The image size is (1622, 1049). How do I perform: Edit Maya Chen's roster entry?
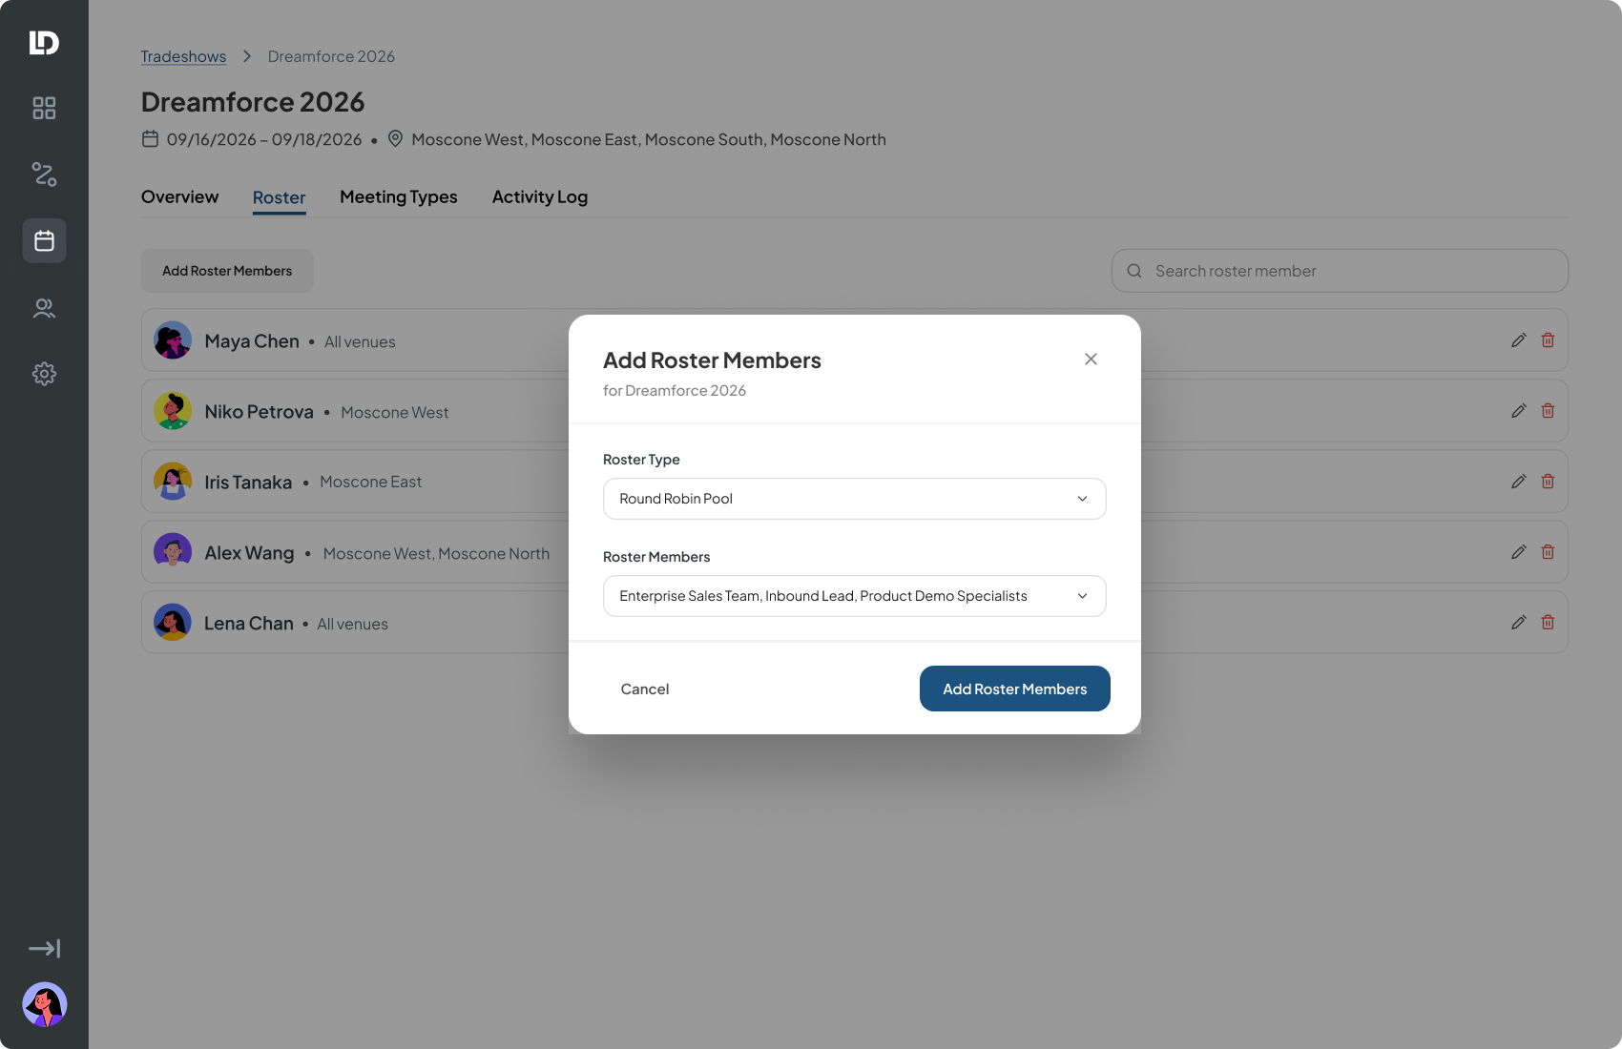click(1519, 340)
